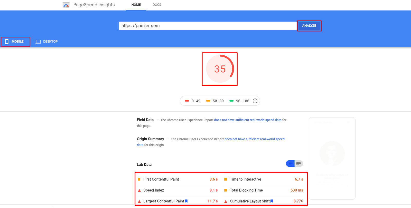Screen dimensions: 411x208
Task: Click the orange square icon for Total Blocking Time
Action: 226,190
